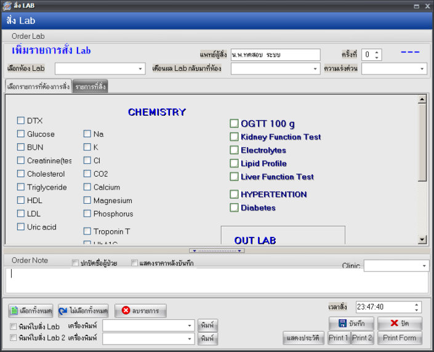Tick the Glucose checkbox
The height and width of the screenshot is (352, 434).
click(x=21, y=134)
